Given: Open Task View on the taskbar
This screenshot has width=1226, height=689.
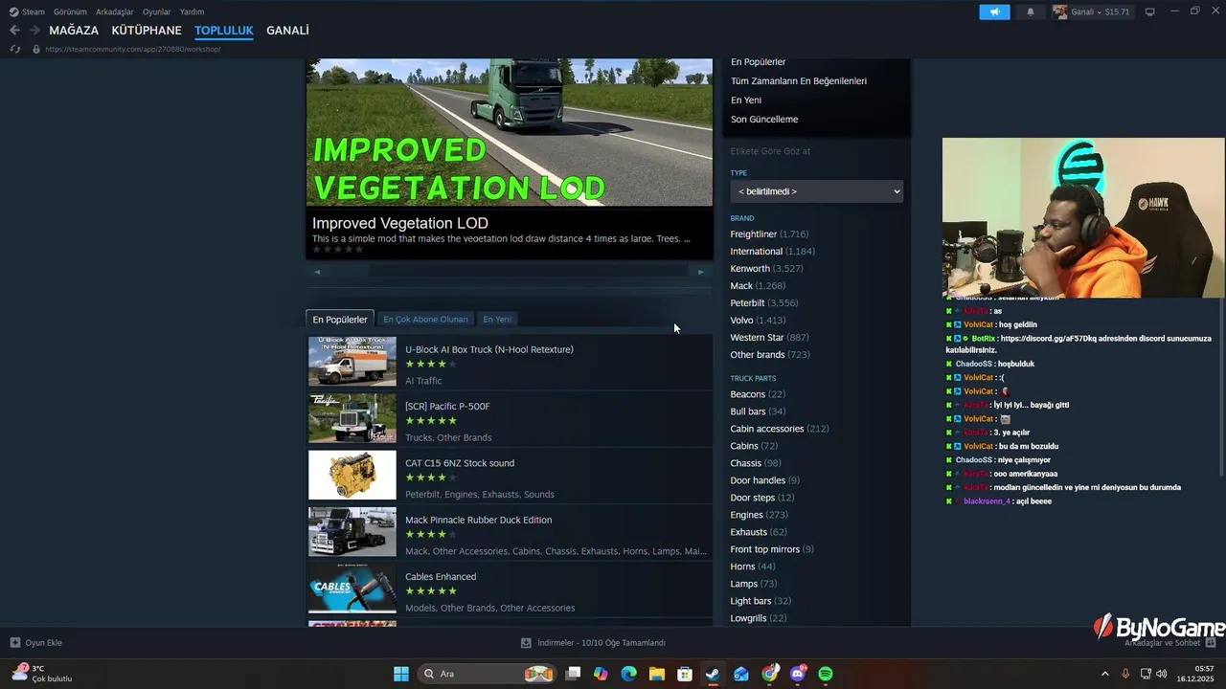Looking at the screenshot, I should 573,674.
